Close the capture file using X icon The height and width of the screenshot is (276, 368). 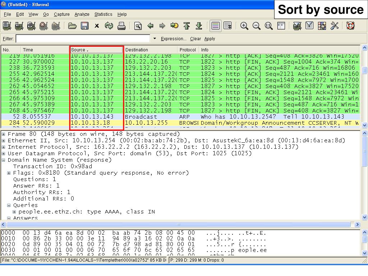click(97, 26)
